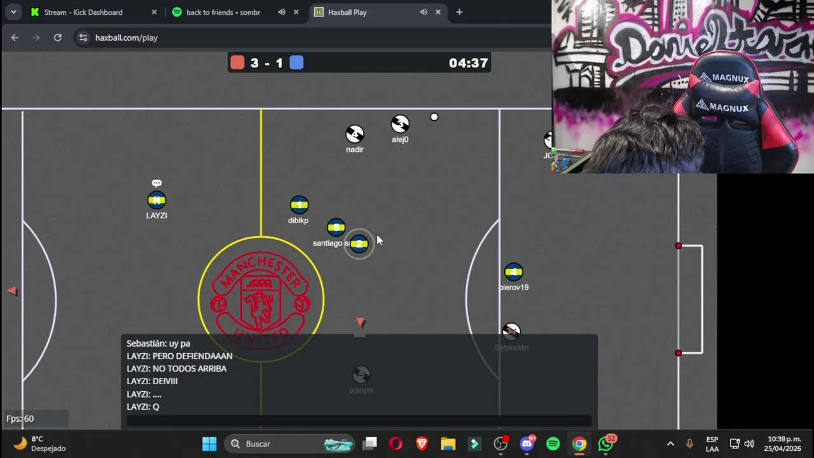
Task: Open the green arrow app on taskbar
Action: (474, 443)
